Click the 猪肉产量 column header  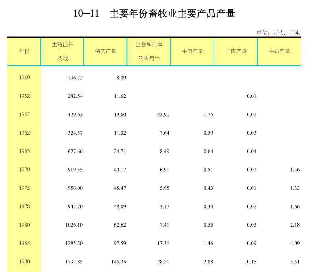(105, 51)
